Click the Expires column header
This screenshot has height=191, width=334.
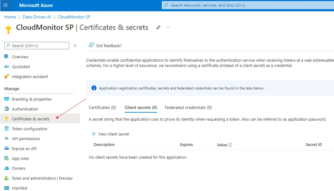[x=186, y=144]
